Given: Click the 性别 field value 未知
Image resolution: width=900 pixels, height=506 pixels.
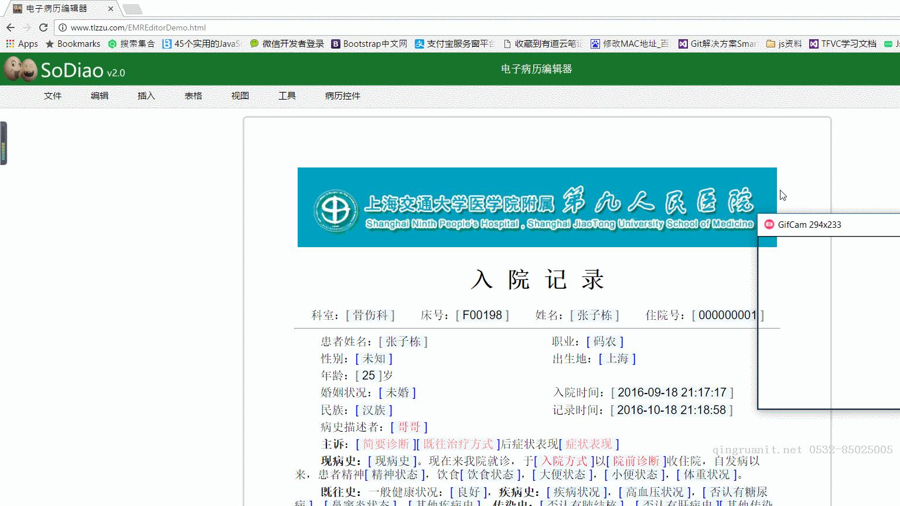Looking at the screenshot, I should (374, 358).
